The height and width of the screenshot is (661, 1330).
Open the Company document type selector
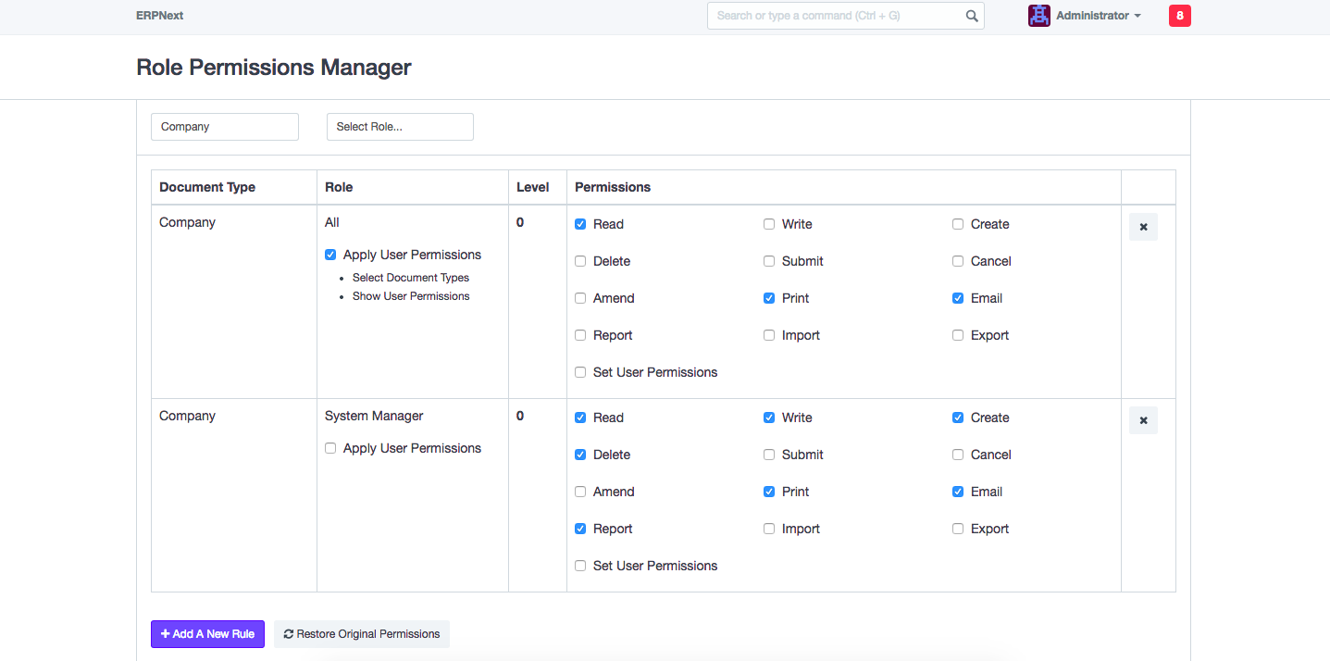(225, 127)
